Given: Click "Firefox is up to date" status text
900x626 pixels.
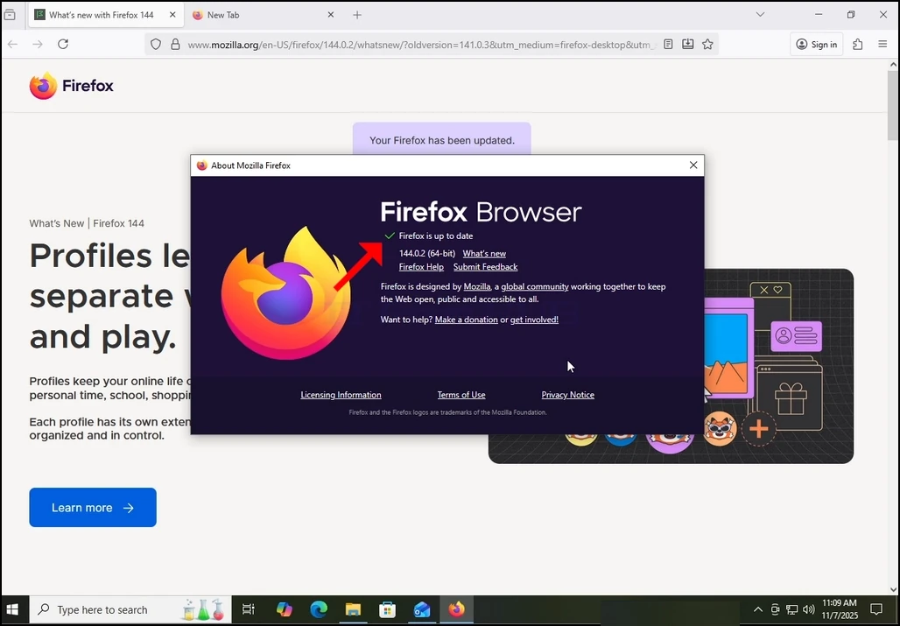Looking at the screenshot, I should point(436,236).
